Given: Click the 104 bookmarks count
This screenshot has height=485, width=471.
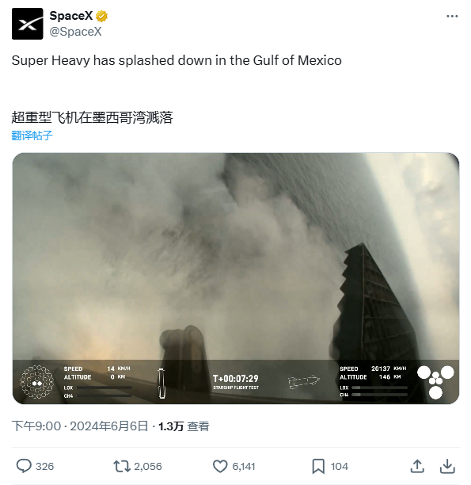Looking at the screenshot, I should 340,467.
